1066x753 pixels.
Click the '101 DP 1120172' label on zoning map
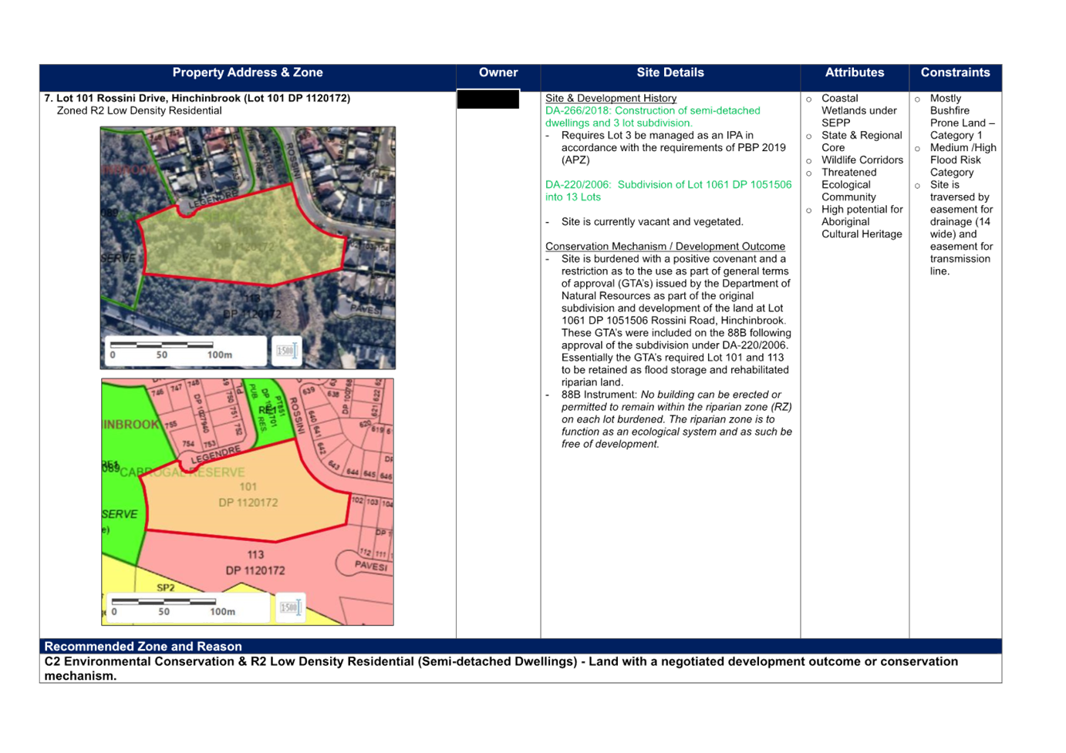[x=248, y=495]
